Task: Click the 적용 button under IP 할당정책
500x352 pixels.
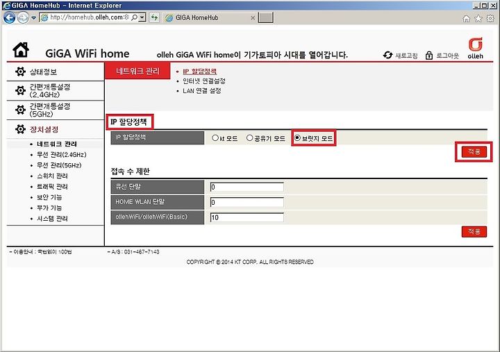Action: coord(474,151)
